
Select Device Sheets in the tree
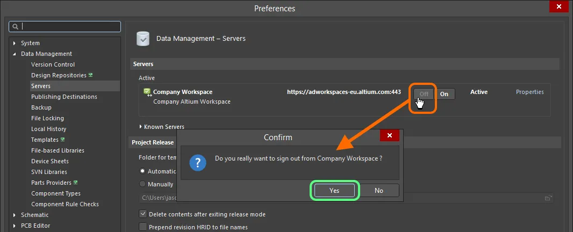(50, 161)
